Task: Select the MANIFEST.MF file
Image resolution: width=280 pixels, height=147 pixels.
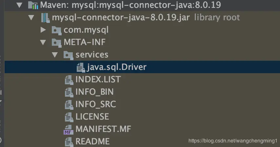Action: 103,129
